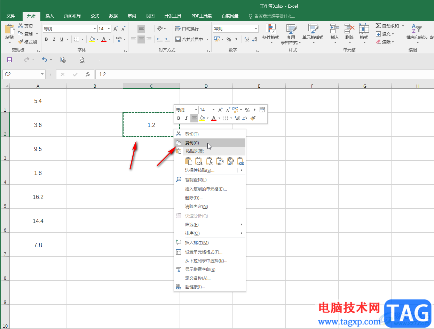Open Conditional Formatting in the ribbon

pos(270,34)
